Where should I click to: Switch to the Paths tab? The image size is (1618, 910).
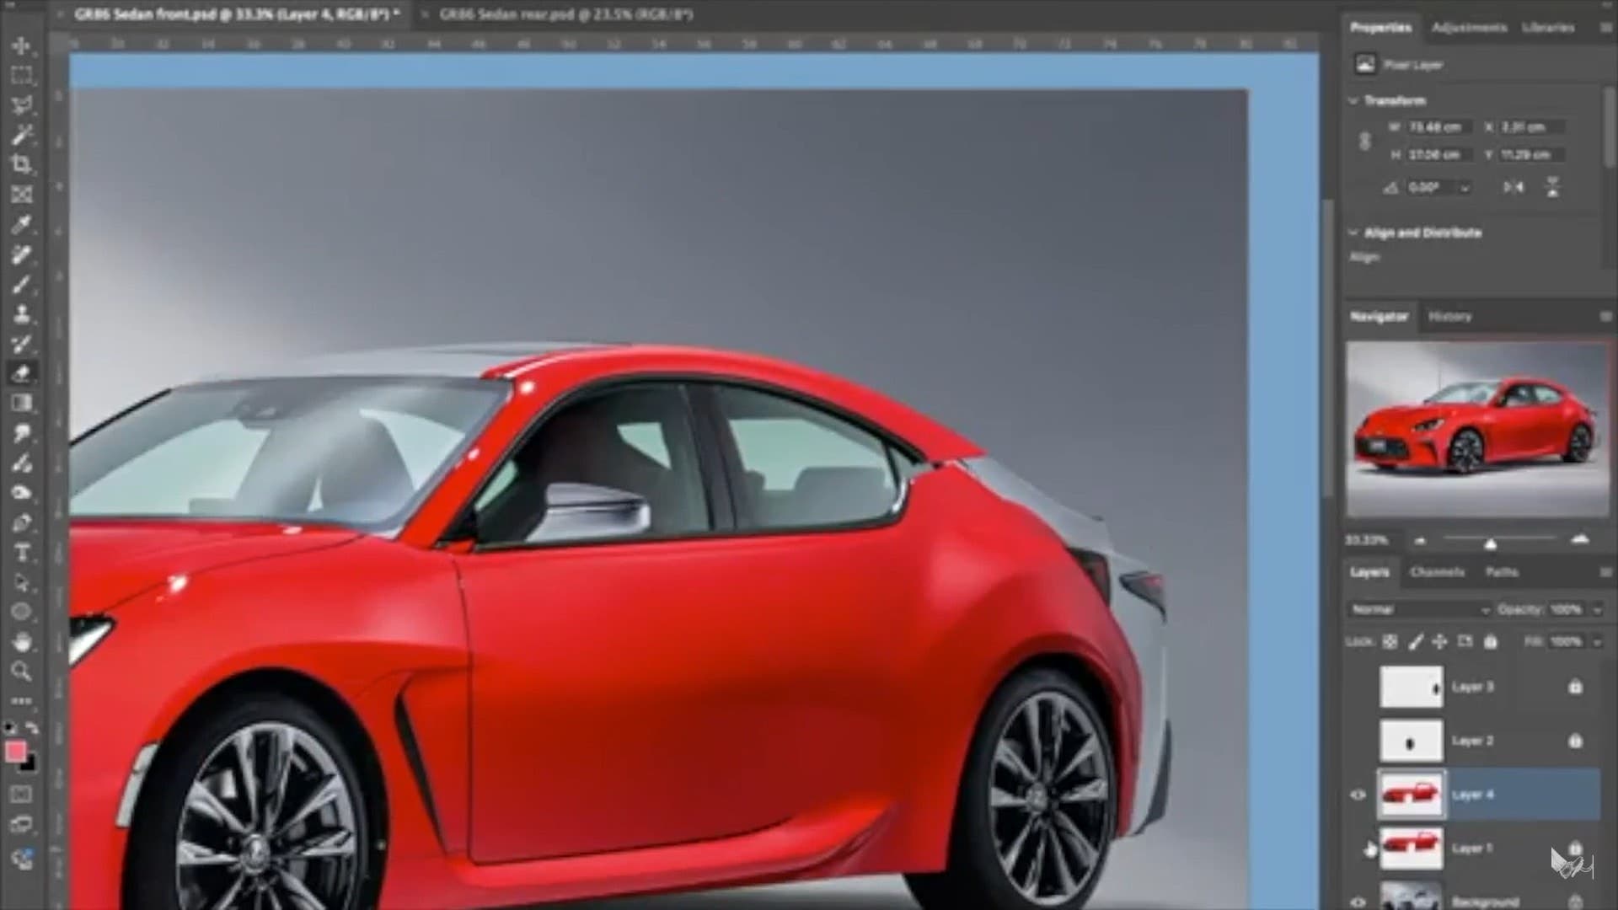click(x=1502, y=572)
